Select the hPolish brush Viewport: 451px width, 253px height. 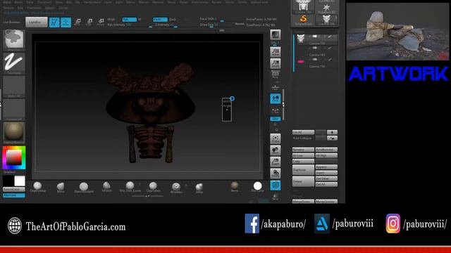(106, 187)
